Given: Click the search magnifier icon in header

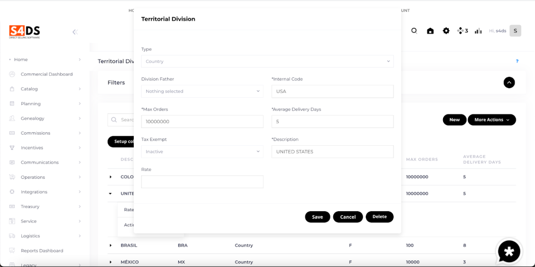Looking at the screenshot, I should click(414, 31).
